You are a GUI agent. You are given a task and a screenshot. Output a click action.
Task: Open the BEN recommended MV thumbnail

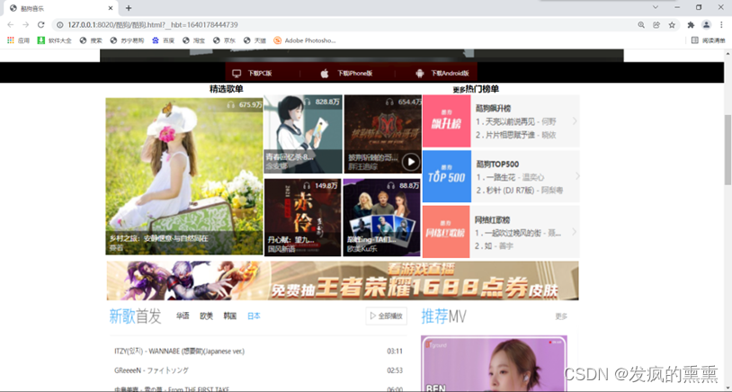coord(494,363)
